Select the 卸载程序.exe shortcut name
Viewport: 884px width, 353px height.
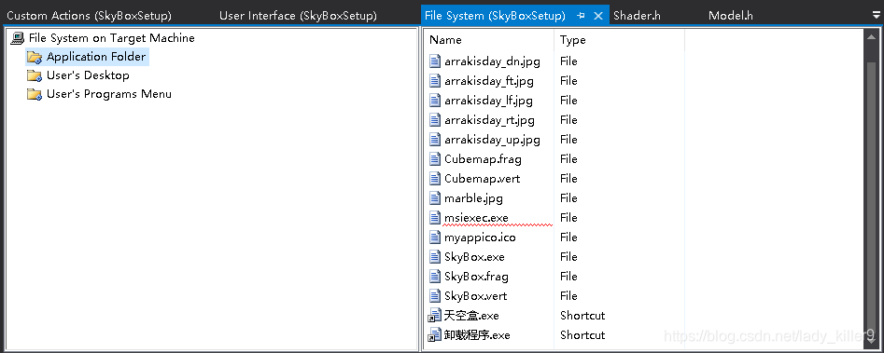click(477, 335)
